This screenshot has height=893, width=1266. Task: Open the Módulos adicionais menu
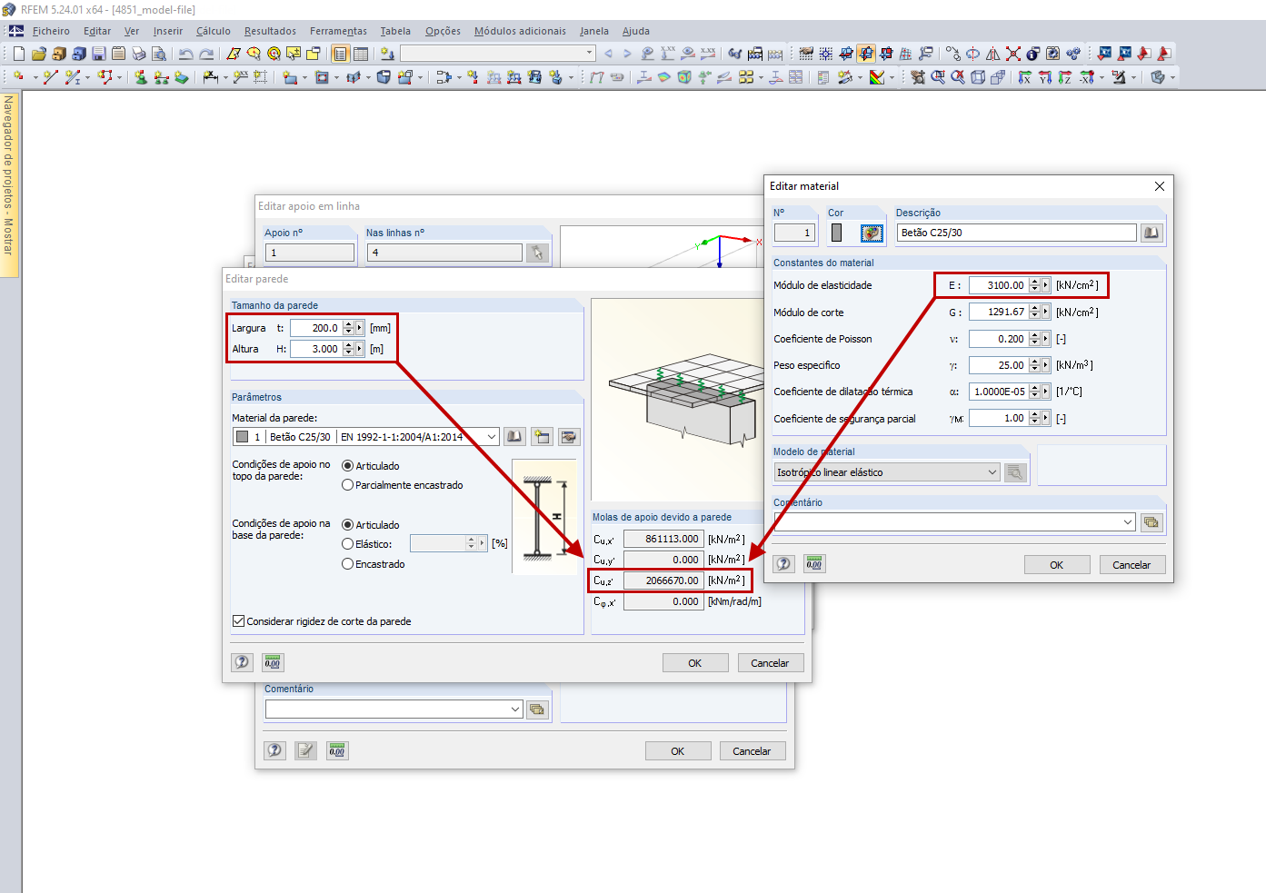point(520,31)
